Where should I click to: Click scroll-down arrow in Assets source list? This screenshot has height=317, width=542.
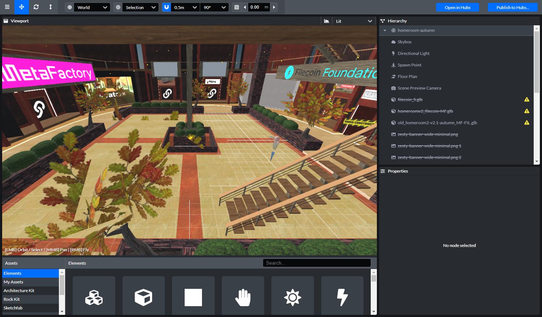62,312
